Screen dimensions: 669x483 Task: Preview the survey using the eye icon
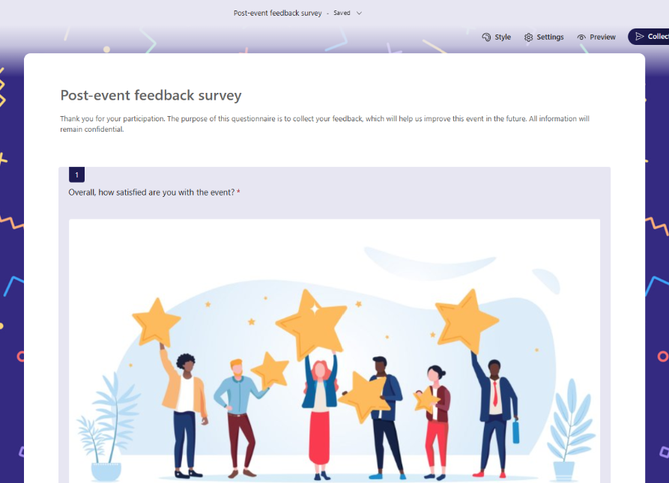[596, 37]
